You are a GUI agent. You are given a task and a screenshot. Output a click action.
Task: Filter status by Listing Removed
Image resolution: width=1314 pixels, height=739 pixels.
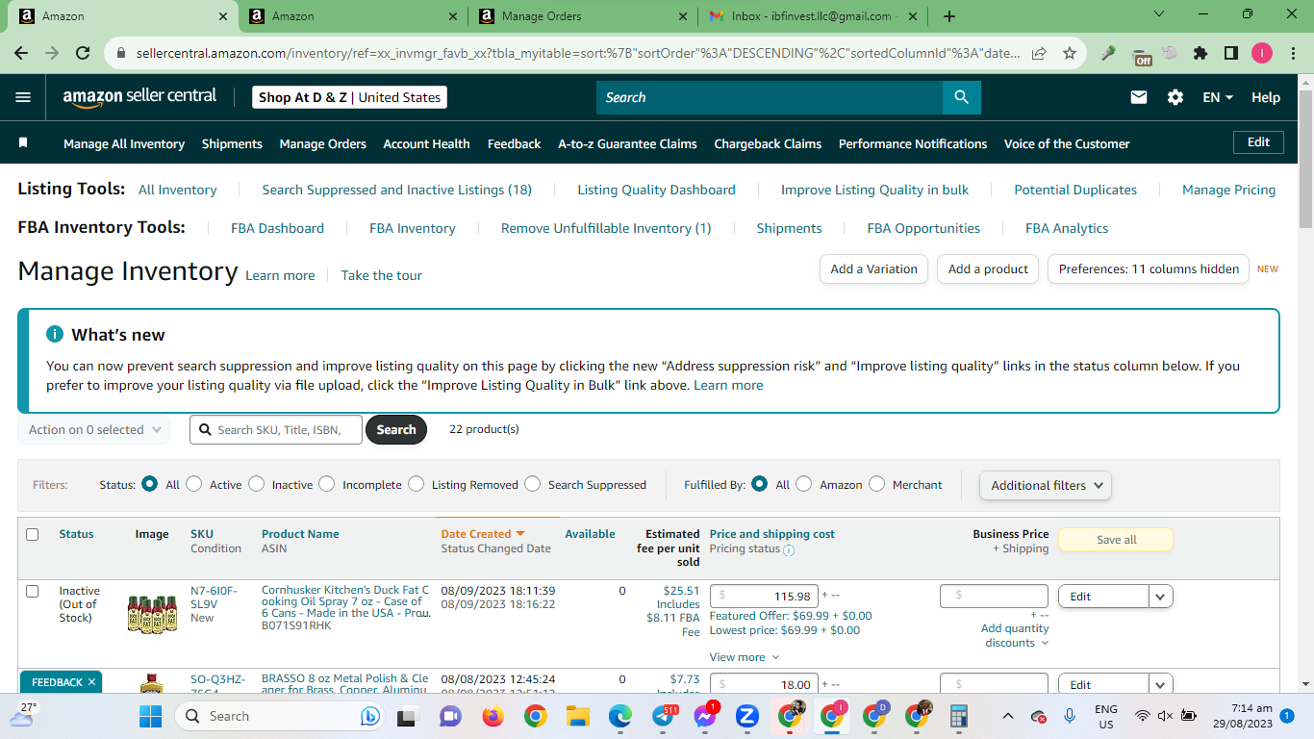click(416, 484)
